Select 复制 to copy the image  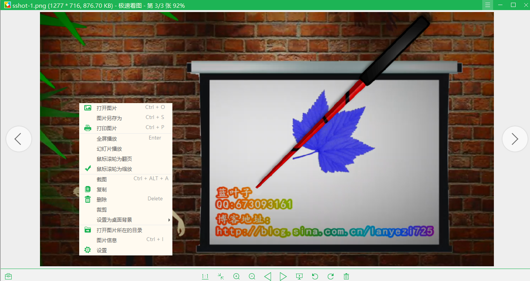(126, 190)
